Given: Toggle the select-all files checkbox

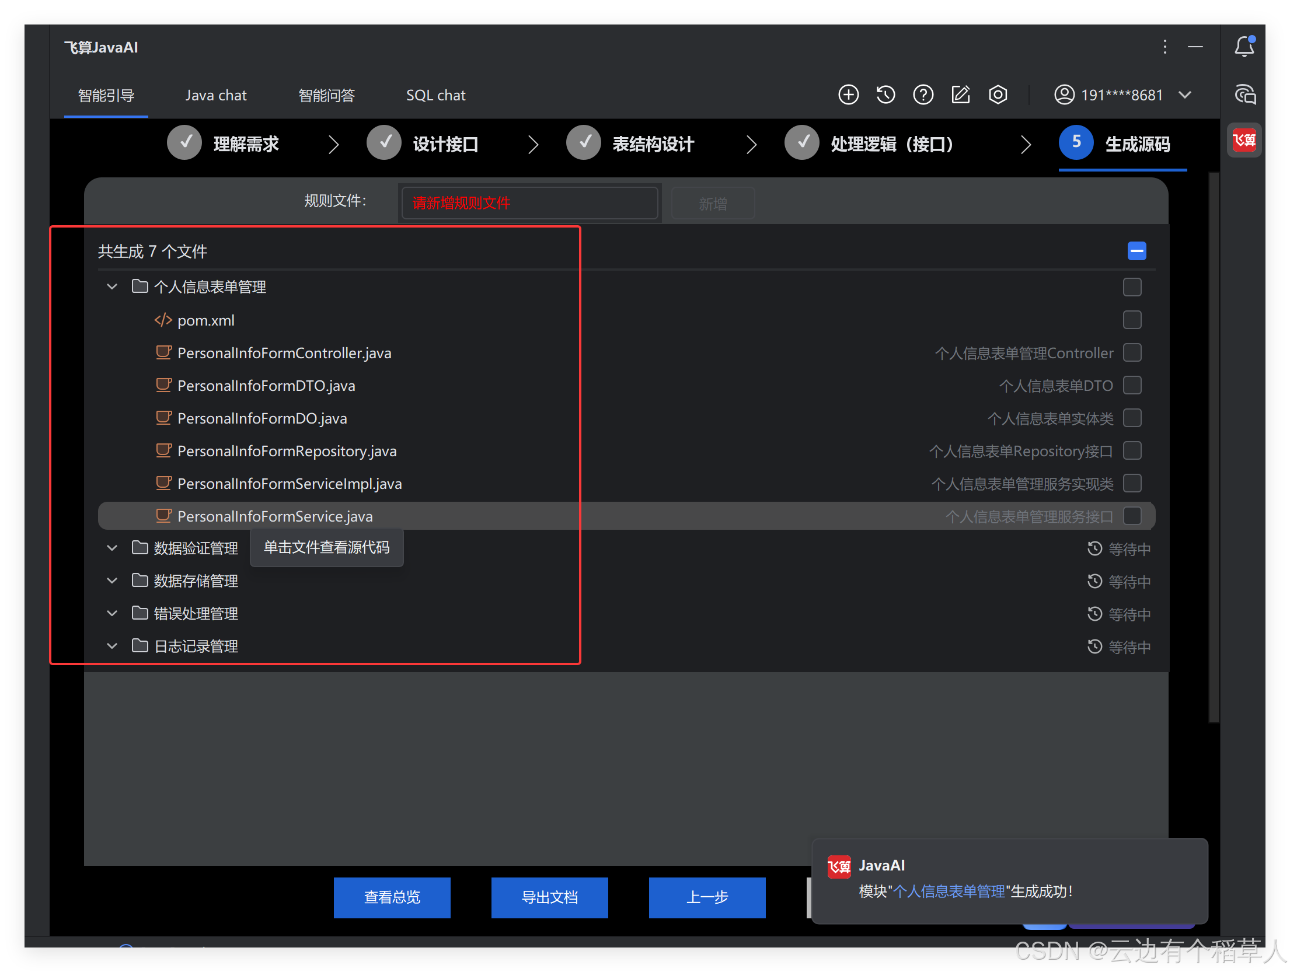Looking at the screenshot, I should pos(1136,251).
